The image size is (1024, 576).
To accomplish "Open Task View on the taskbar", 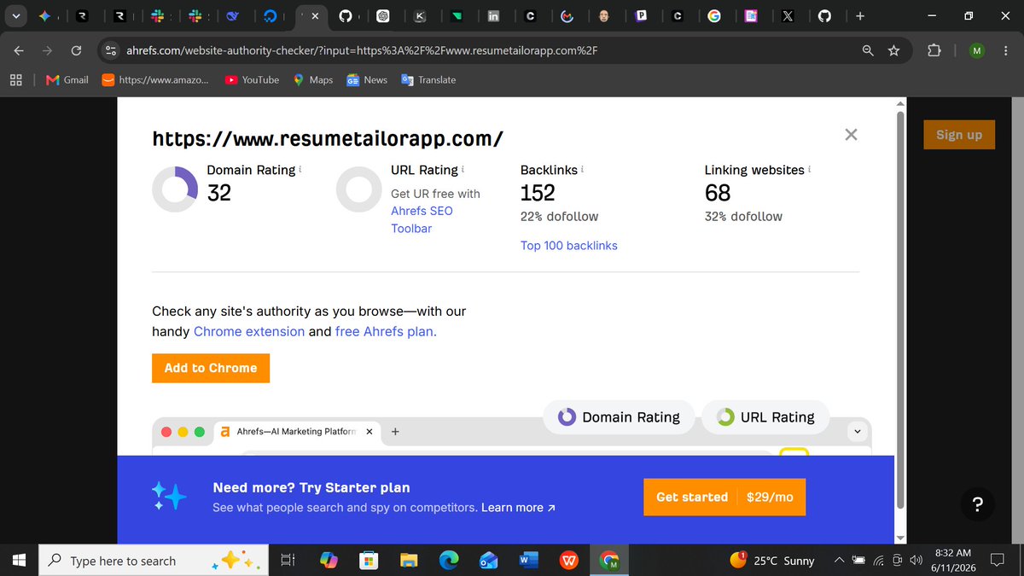I will tap(288, 561).
